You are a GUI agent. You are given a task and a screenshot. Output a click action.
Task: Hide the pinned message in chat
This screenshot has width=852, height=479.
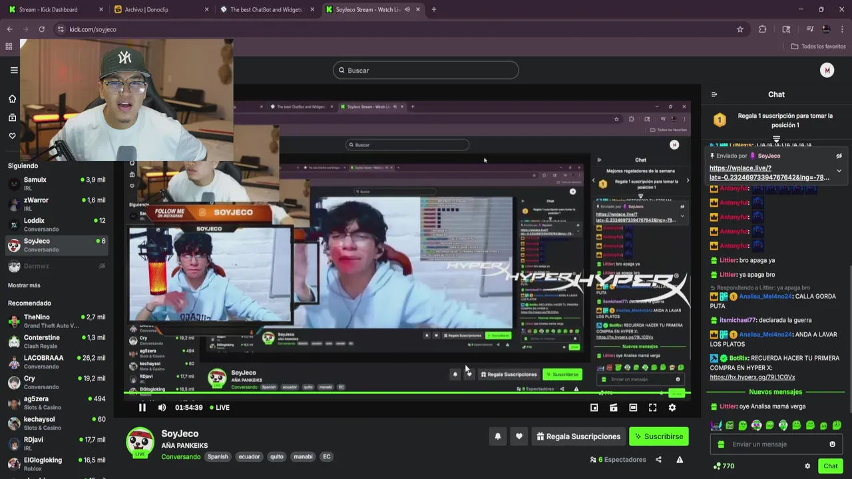click(839, 156)
